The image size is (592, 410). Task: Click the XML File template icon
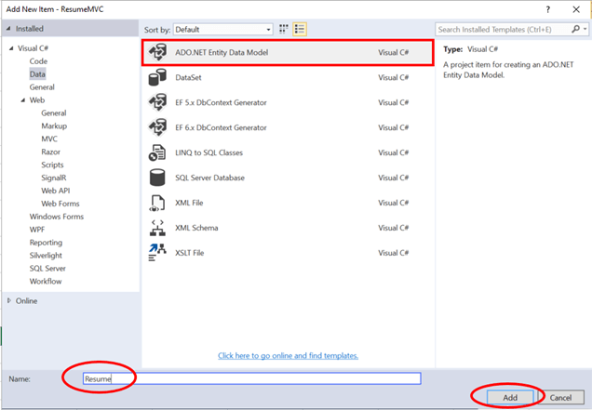pos(157,203)
